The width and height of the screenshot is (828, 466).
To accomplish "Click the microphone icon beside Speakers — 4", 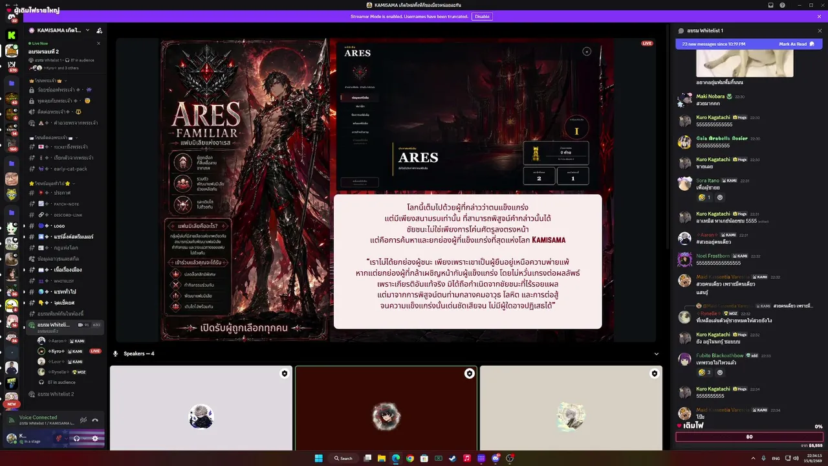I will [x=116, y=354].
